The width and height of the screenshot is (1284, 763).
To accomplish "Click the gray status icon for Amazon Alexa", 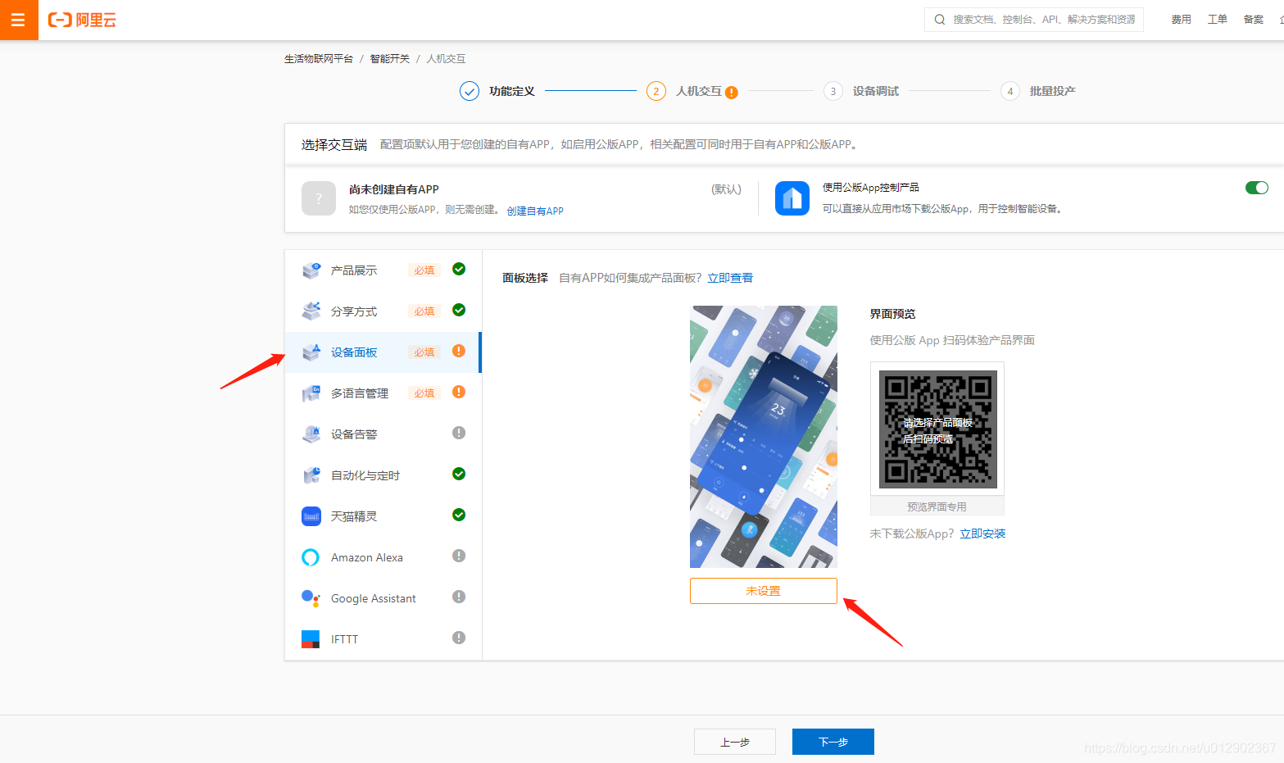I will 459,556.
